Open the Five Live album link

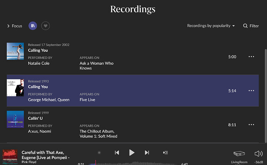click(x=87, y=100)
